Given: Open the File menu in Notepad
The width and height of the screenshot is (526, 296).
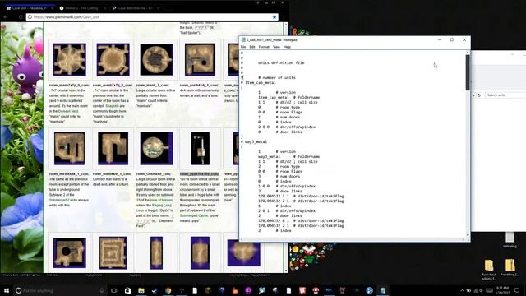Looking at the screenshot, I should (x=243, y=47).
